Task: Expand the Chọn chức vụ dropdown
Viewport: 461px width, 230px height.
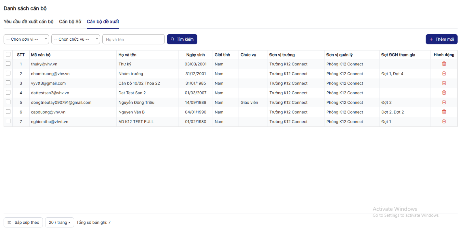Action: 75,39
